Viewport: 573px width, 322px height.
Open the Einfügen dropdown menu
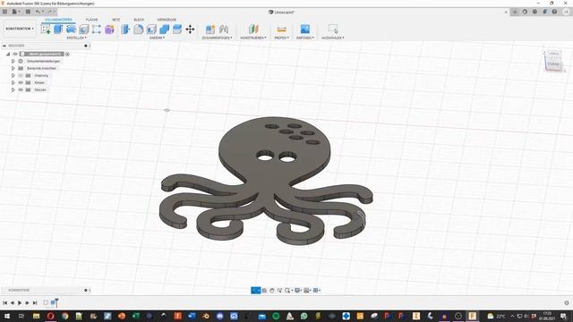[305, 38]
